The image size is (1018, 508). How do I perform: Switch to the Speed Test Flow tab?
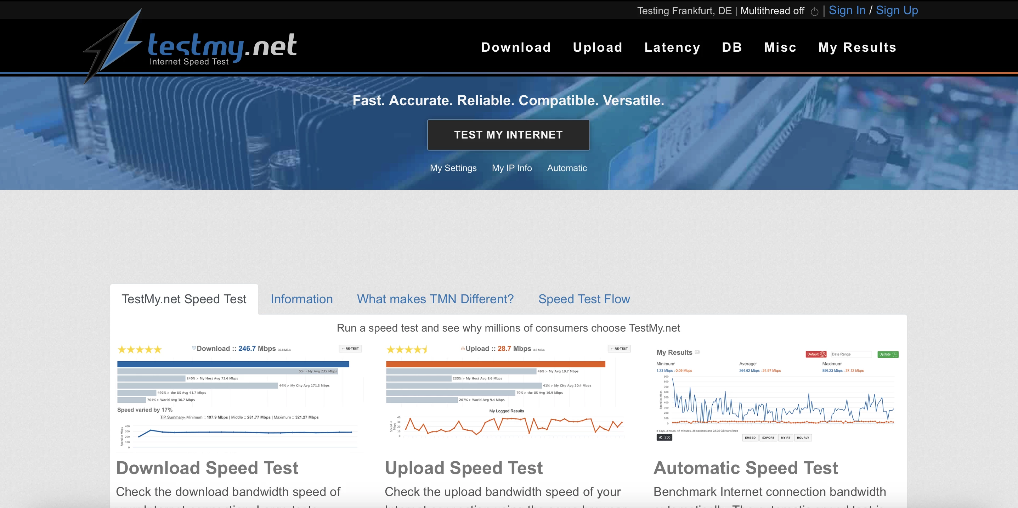point(584,299)
